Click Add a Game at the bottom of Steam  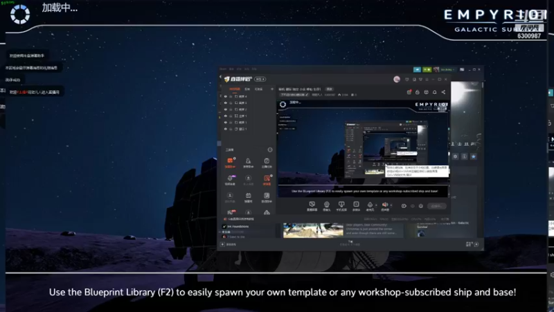point(229,245)
